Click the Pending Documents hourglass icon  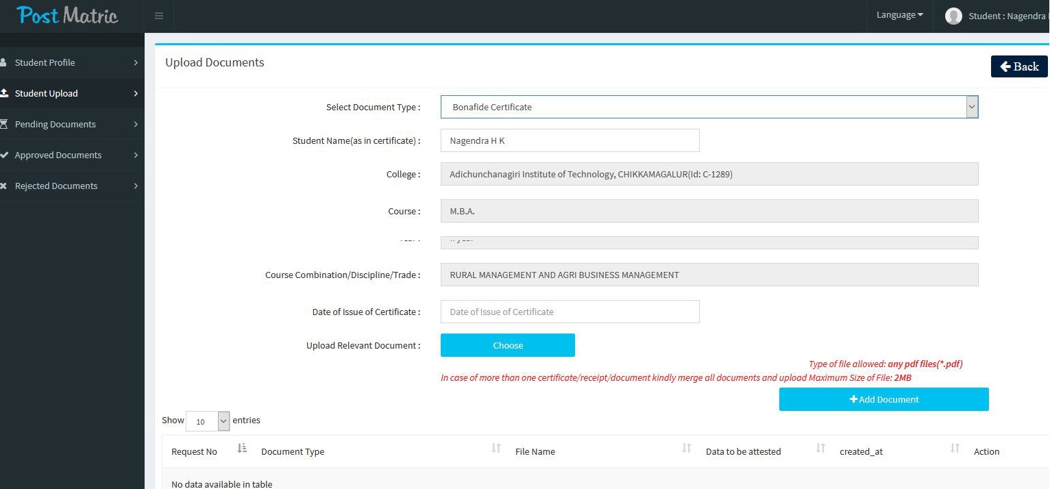point(3,124)
